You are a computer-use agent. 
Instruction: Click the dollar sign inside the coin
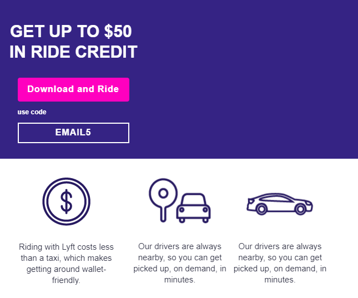click(x=66, y=201)
